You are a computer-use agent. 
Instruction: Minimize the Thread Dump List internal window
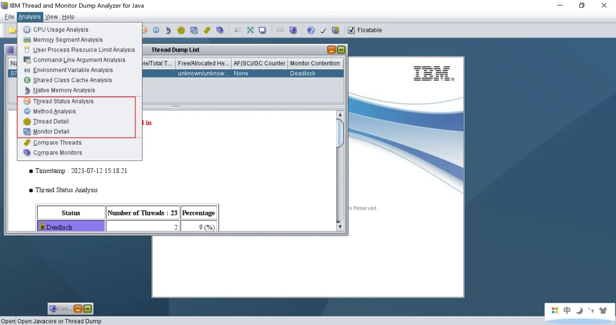click(332, 50)
